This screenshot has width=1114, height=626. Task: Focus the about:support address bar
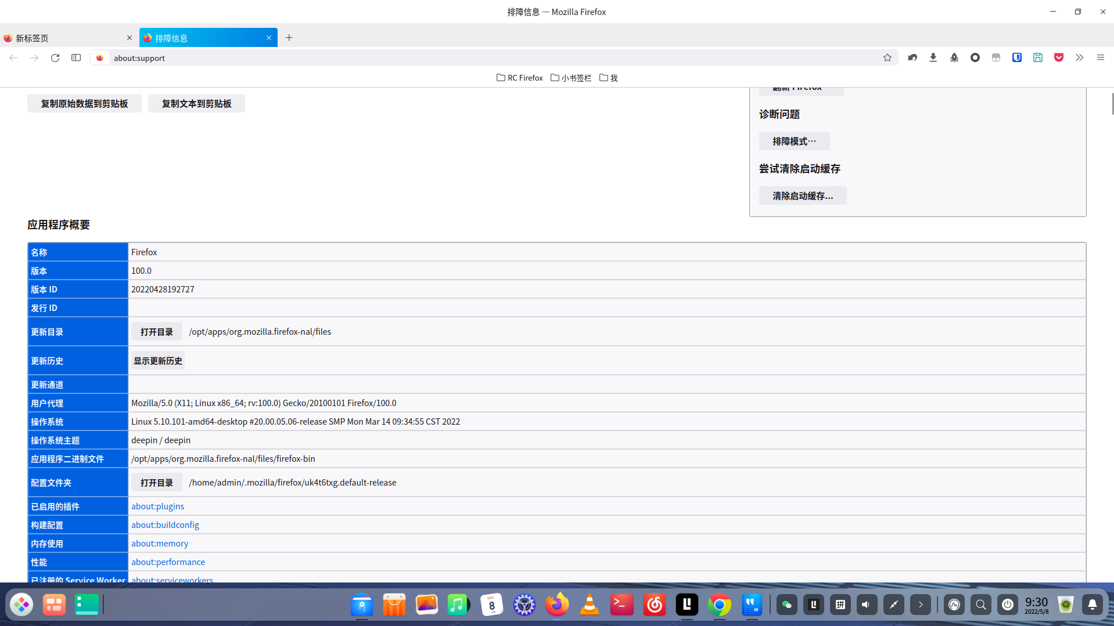(x=494, y=57)
